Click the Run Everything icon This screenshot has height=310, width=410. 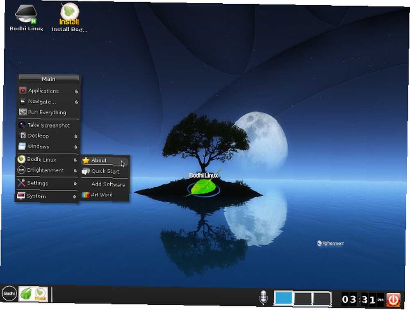click(23, 112)
